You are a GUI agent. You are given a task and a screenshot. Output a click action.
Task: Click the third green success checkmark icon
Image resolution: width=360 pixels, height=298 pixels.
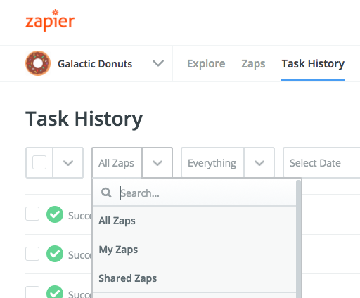pyautogui.click(x=55, y=292)
